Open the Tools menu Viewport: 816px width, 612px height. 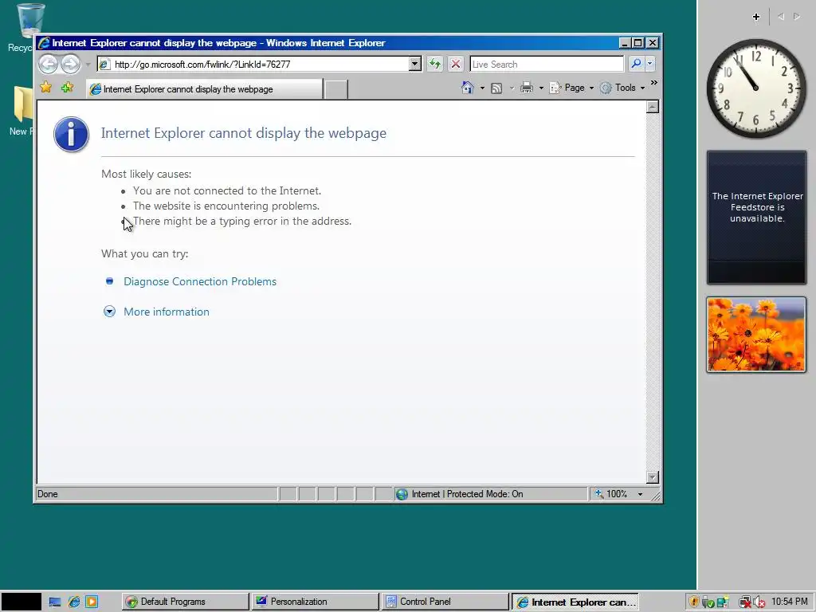[622, 88]
